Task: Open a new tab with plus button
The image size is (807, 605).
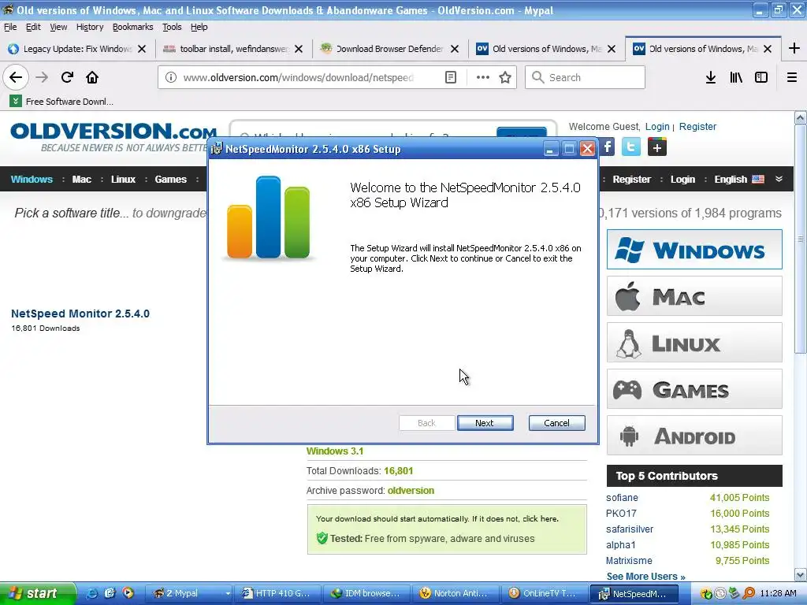Action: tap(794, 48)
